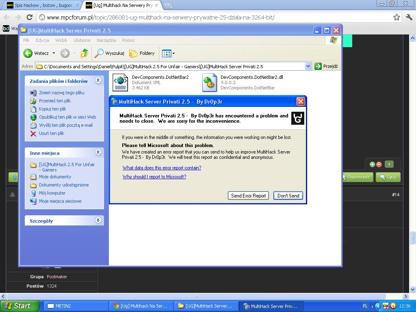Expand the address bar dropdown
This screenshot has width=416, height=312.
pos(308,66)
